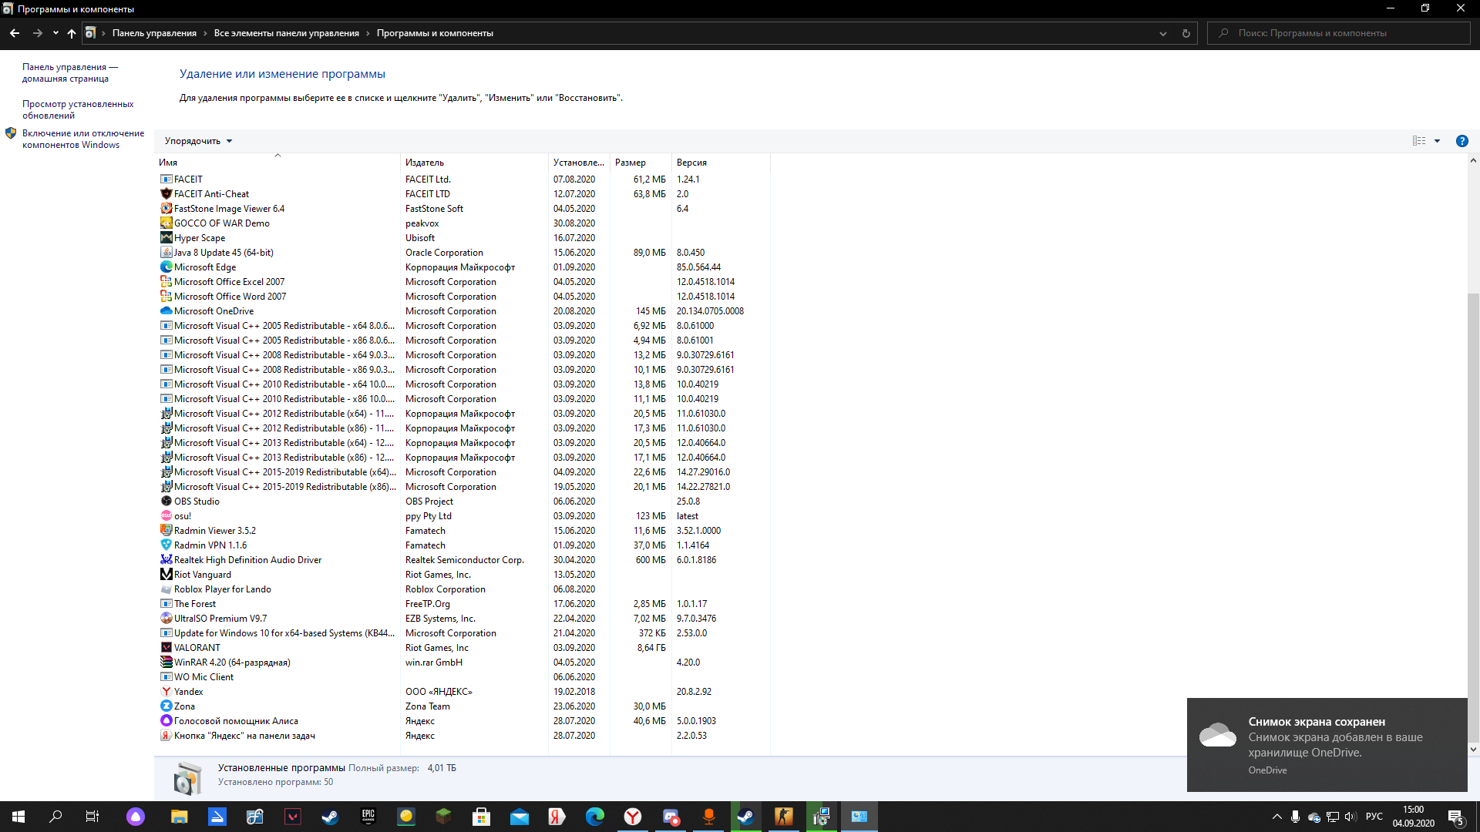Open the help question mark icon
This screenshot has height=832, width=1480.
1461,141
